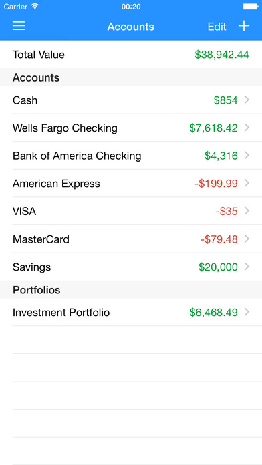Tap the battery icon in status bar
The width and height of the screenshot is (262, 465).
(x=251, y=6)
